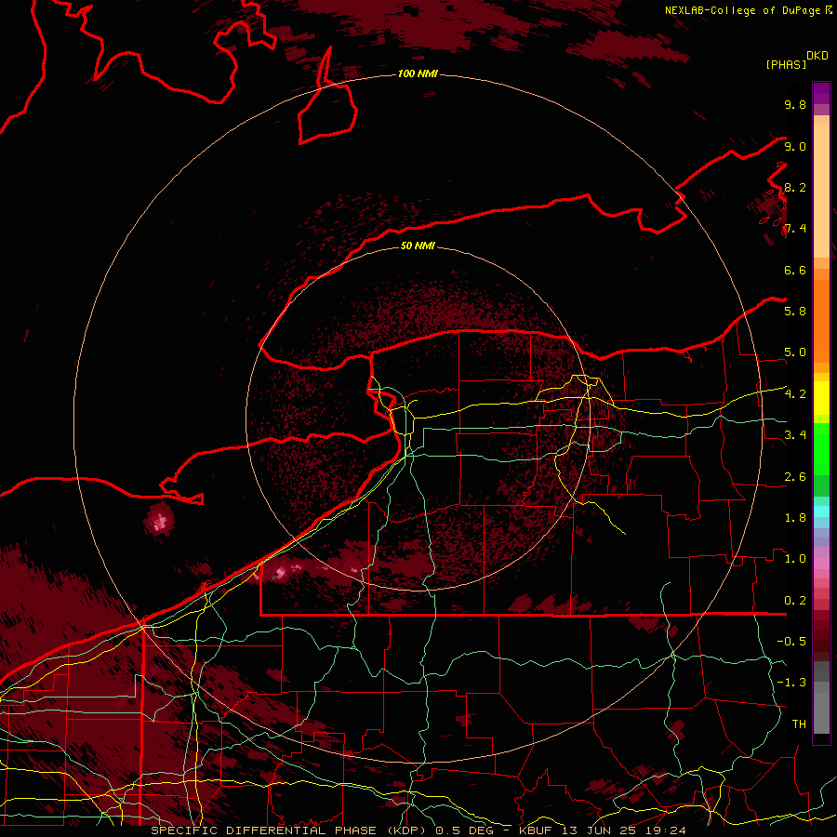Click the pink echo cluster along the lakeshore highway
Viewport: 837px width, 837px height.
[x=280, y=573]
